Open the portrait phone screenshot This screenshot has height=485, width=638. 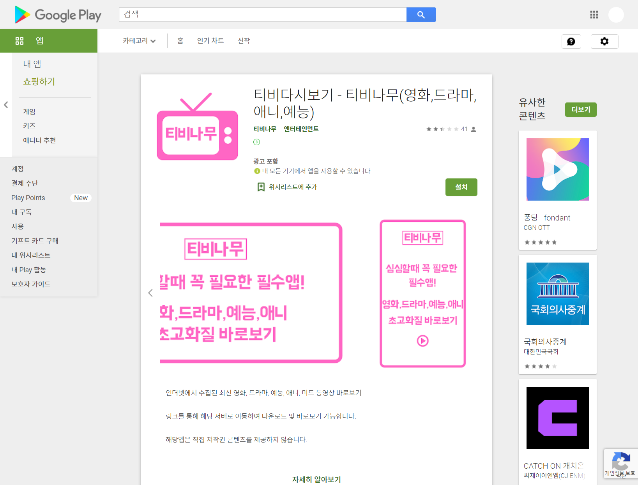[x=423, y=294]
